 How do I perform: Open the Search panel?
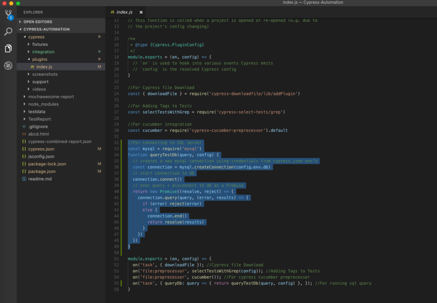(8, 31)
